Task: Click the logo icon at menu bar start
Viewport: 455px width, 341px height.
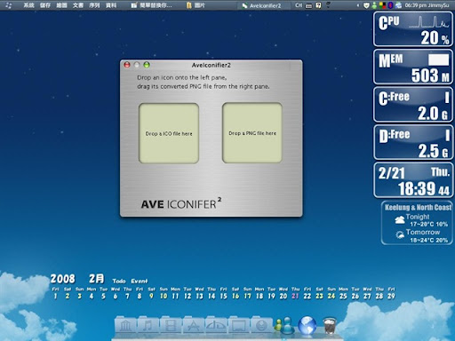Action: tap(9, 5)
